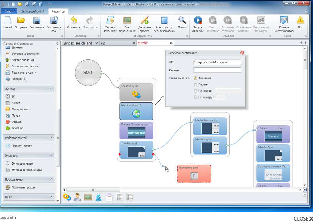Click the canvas horizontal scrollbar
313x223 pixels.
[x=80, y=190]
